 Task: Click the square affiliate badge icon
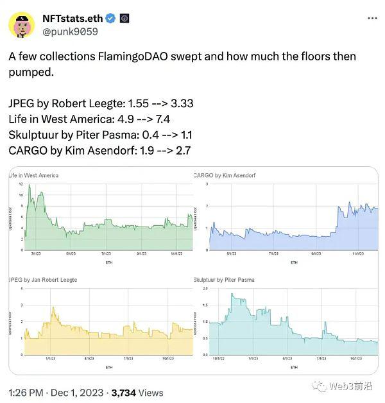124,19
